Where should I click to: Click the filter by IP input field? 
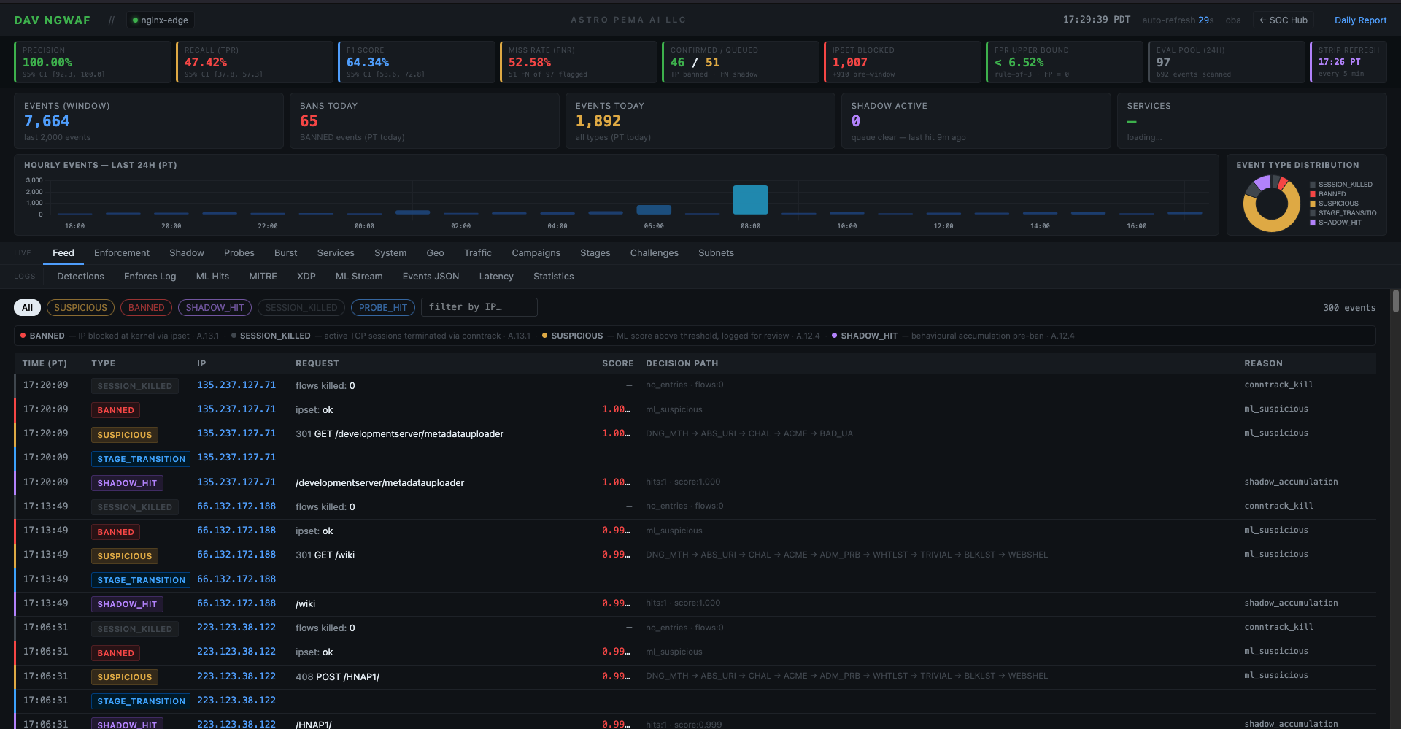tap(479, 307)
